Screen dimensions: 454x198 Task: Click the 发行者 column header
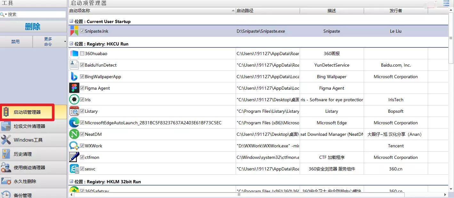point(396,11)
